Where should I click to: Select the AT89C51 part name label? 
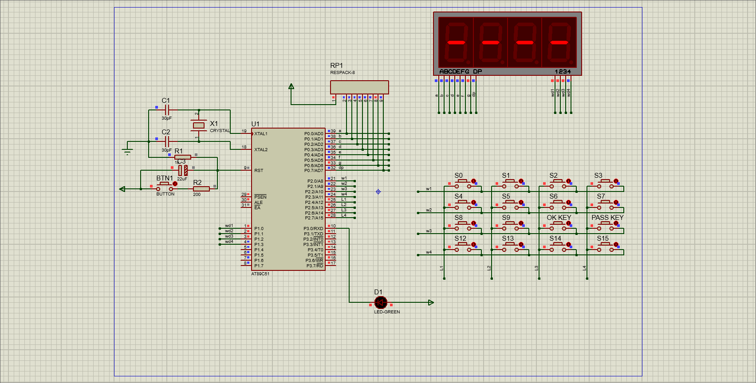pos(260,274)
